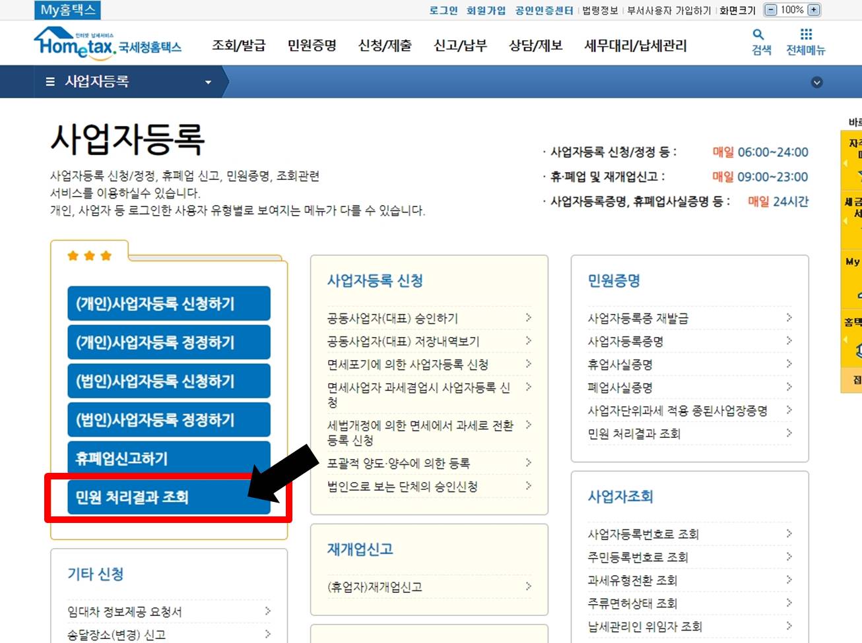Click the 회원가입 link
This screenshot has height=643, width=862.
click(x=486, y=10)
